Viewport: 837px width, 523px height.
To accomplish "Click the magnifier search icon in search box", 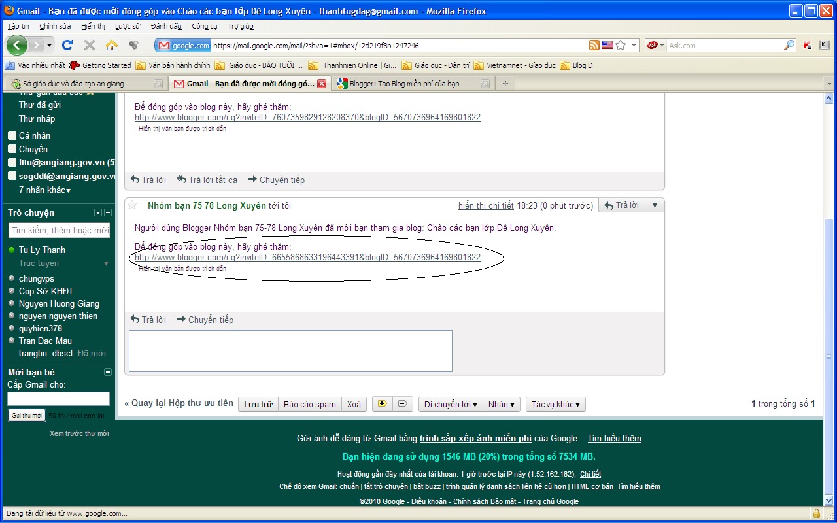I will point(789,45).
